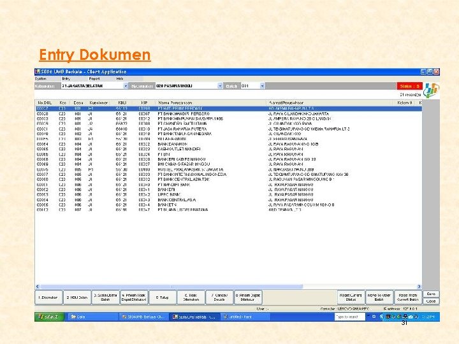Sort by the Alamat Perusahaan column header
This screenshot has height=344, width=459.
pos(330,103)
